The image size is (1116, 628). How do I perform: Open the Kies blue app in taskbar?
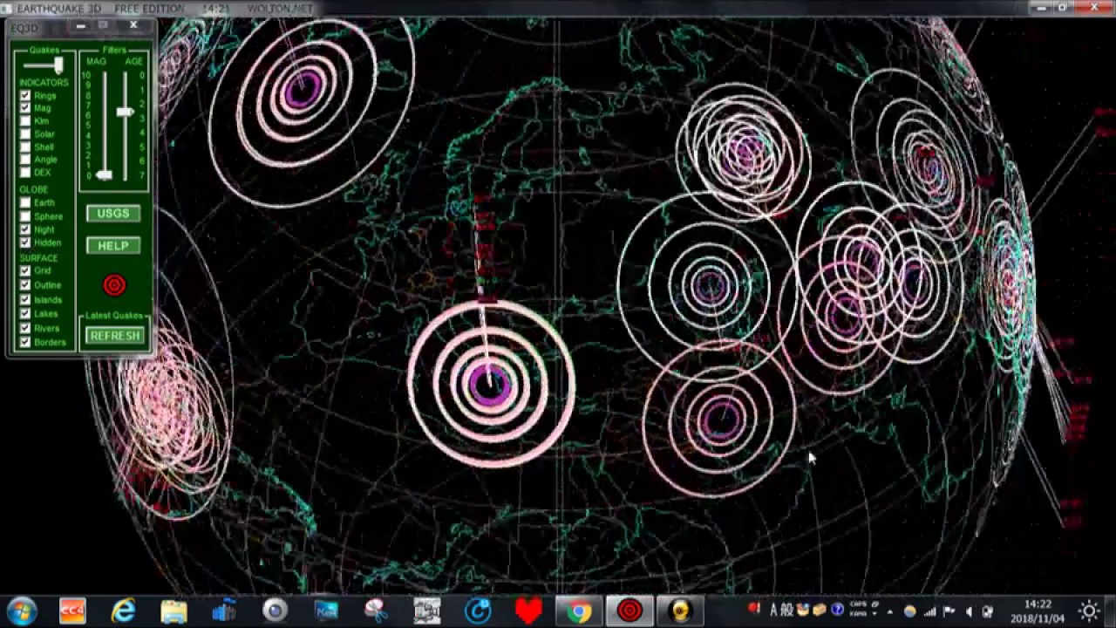[326, 611]
